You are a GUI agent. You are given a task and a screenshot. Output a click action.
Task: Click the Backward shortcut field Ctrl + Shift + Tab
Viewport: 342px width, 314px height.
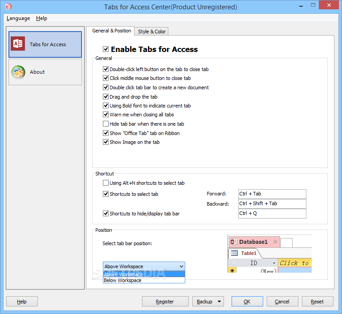[x=272, y=204]
